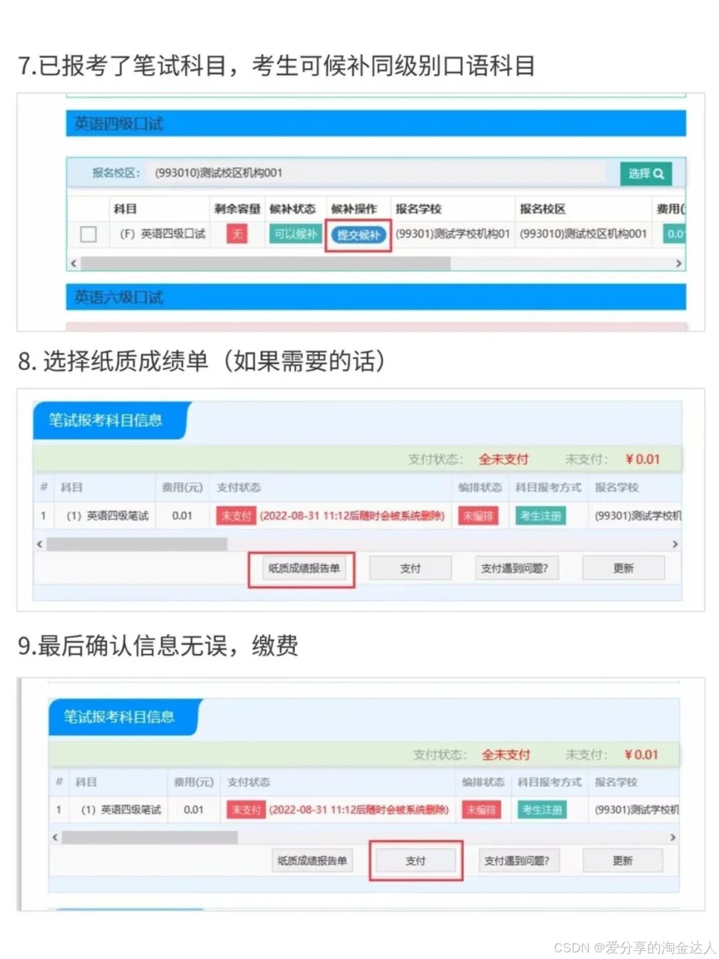Screen dimensions: 719x959
Task: Click right scroll arrow in step 8 table
Action: 675,544
